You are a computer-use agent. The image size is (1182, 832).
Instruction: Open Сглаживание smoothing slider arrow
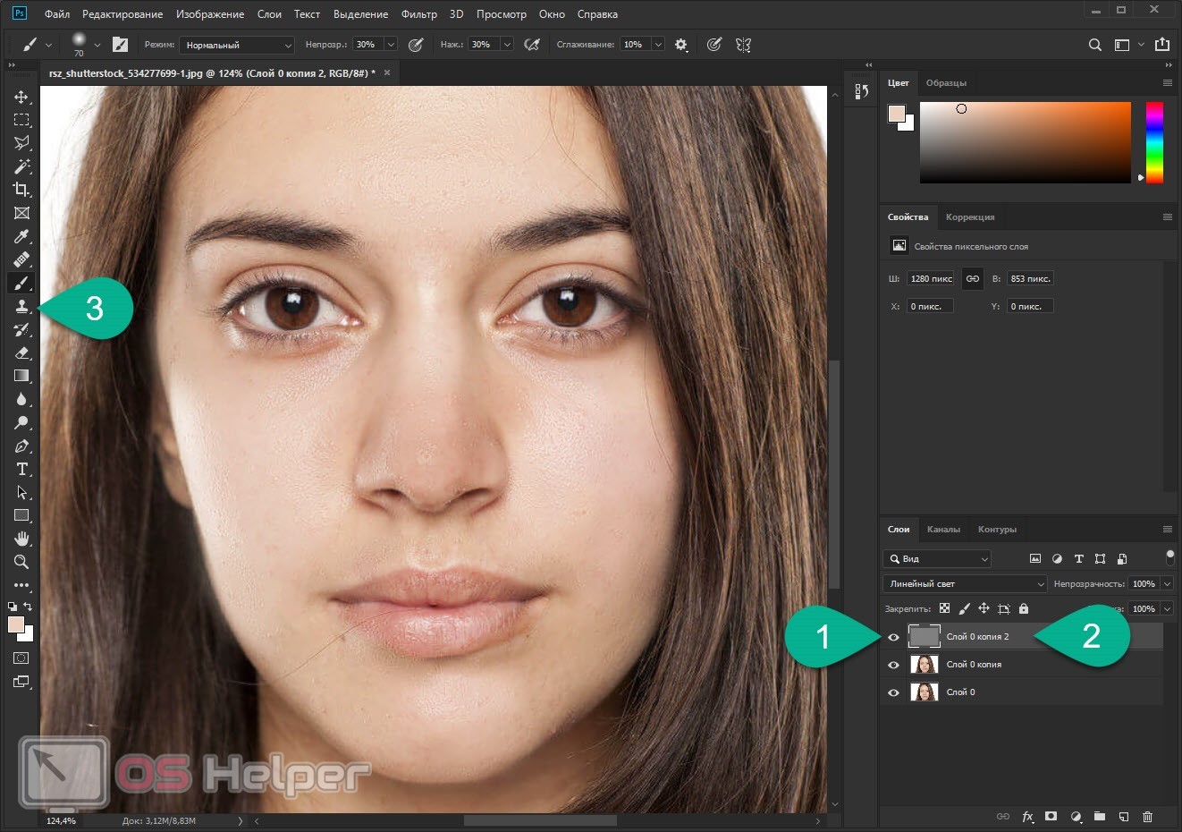tap(658, 45)
